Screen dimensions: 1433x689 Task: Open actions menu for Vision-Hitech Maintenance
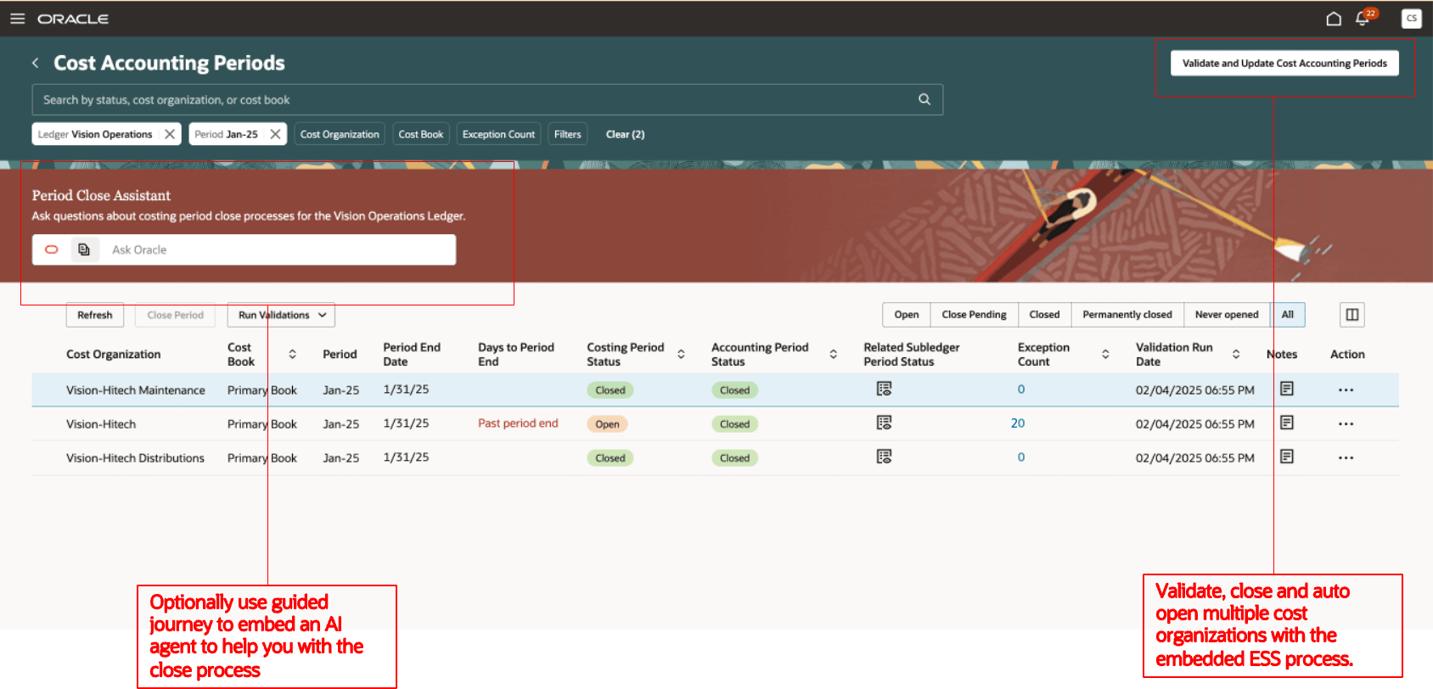(1346, 390)
